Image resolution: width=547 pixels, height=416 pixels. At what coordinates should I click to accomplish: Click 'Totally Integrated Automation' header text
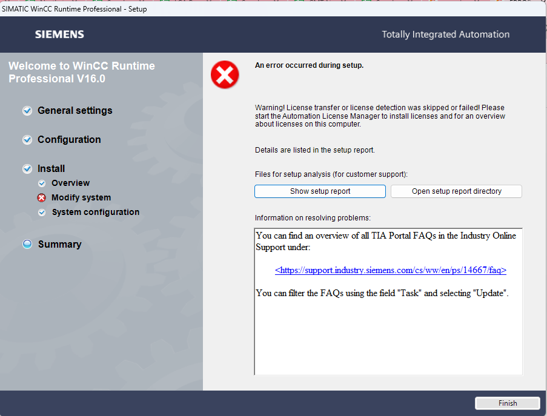(445, 34)
